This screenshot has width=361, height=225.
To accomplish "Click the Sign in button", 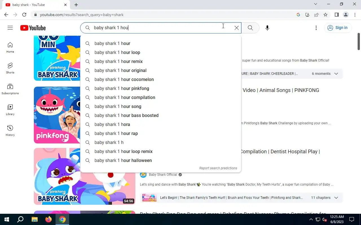I will (x=338, y=28).
